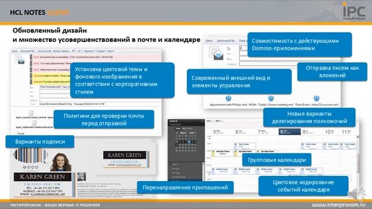Click the Karen Green portrait photo
372x209 pixels.
(x=60, y=162)
